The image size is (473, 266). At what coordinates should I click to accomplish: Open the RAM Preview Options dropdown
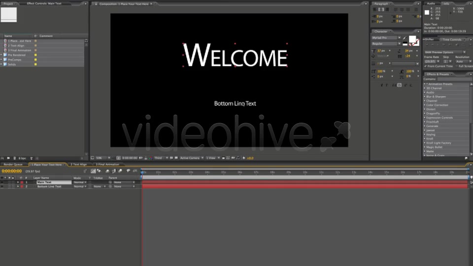pyautogui.click(x=445, y=52)
